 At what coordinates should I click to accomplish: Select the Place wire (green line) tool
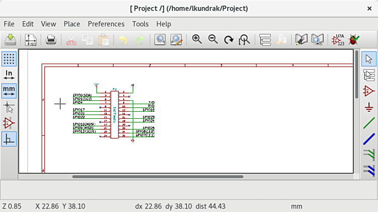pos(369,123)
